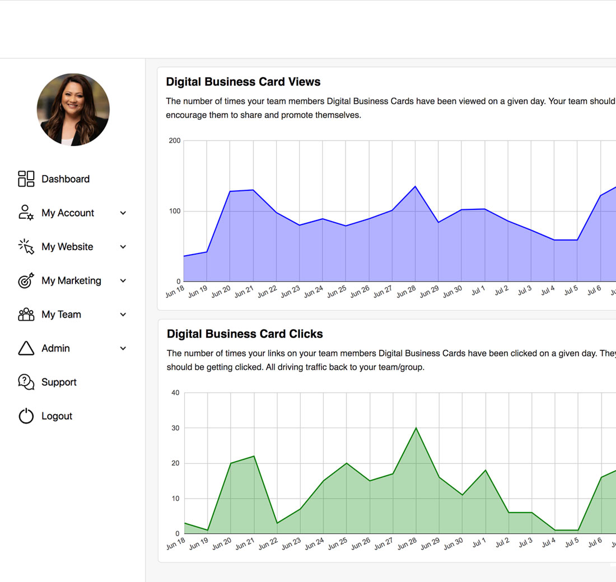616x582 pixels.
Task: Click the My Team people icon
Action: pos(26,314)
